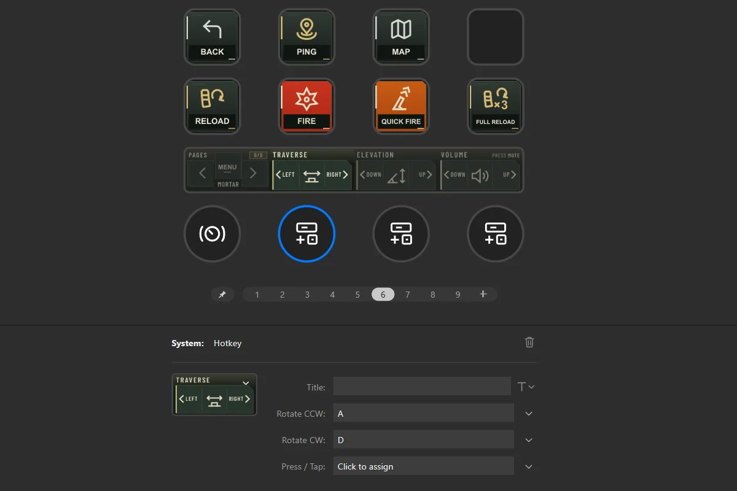Select the MAP key
This screenshot has height=491, width=737.
pos(401,37)
